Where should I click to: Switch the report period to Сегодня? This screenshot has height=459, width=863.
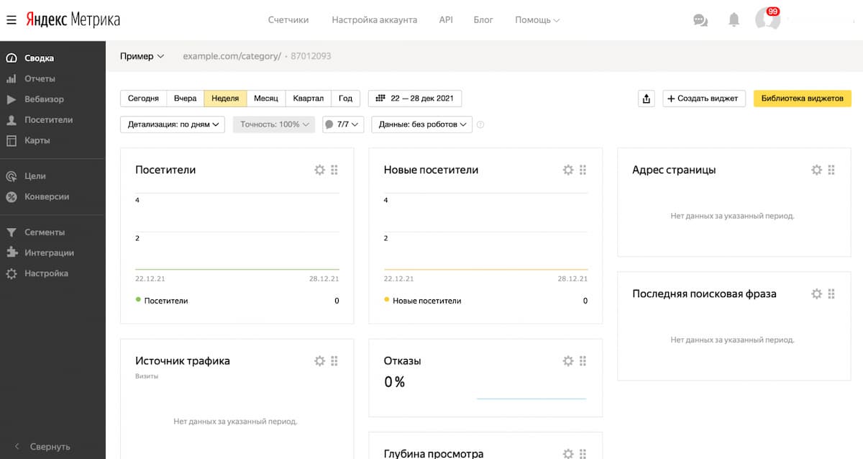pyautogui.click(x=142, y=99)
